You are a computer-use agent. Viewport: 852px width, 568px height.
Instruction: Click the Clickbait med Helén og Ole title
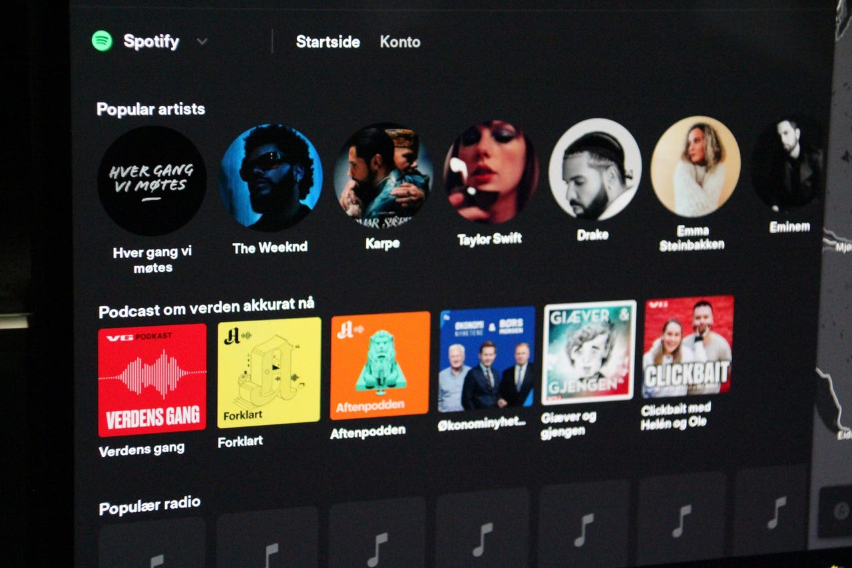point(676,415)
